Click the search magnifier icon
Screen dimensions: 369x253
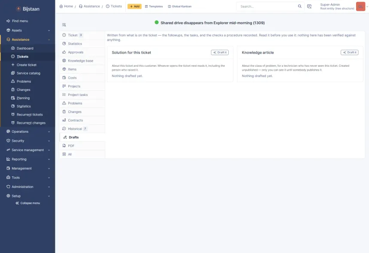pos(299,6)
